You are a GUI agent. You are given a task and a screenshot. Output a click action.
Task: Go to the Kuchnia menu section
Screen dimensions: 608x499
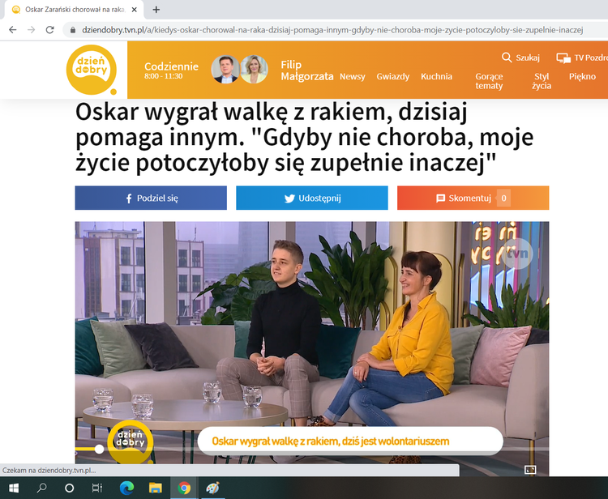click(437, 76)
